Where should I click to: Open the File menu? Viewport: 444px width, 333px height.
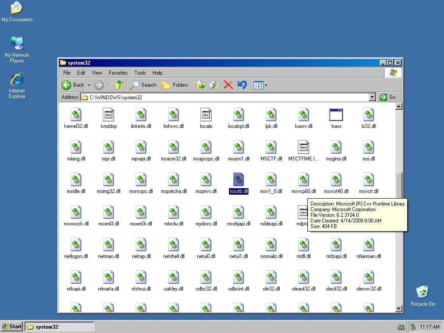pos(67,73)
